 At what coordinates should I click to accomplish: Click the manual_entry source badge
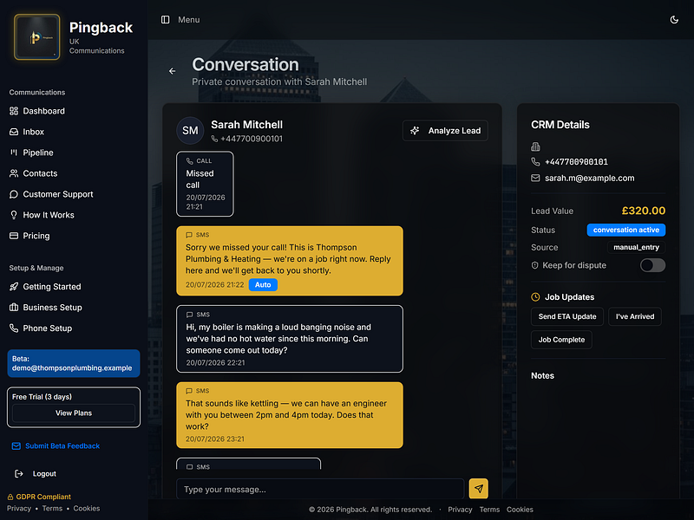click(x=636, y=247)
